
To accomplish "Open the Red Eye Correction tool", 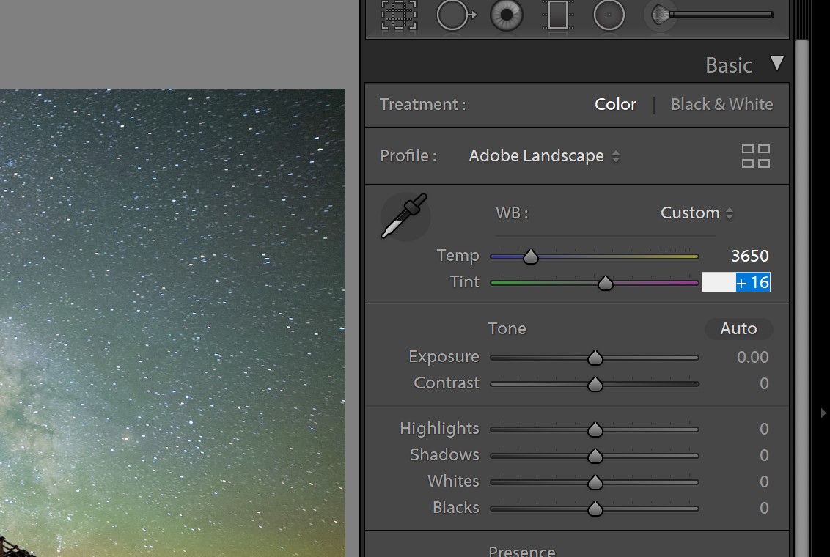I will (505, 15).
